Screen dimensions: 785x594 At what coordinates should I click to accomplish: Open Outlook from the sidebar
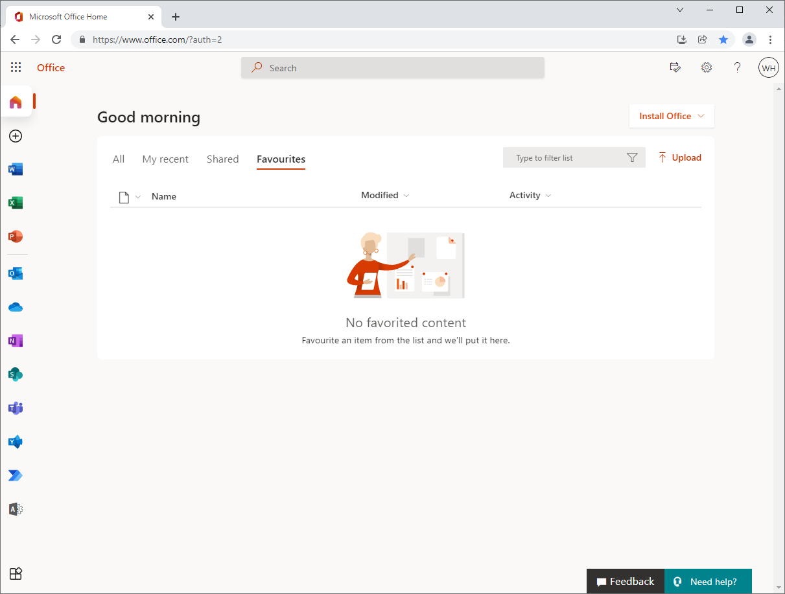16,274
